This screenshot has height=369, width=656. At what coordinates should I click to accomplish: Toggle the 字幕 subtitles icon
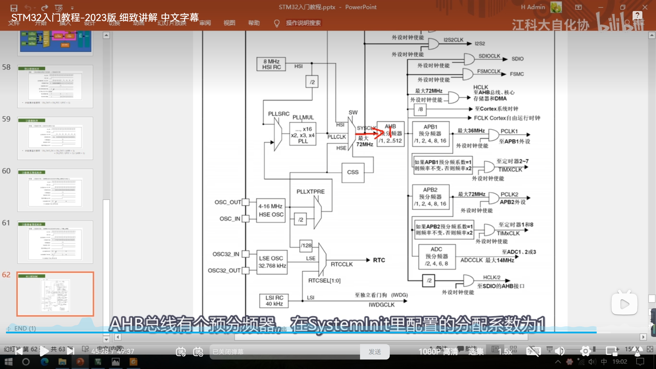(533, 352)
